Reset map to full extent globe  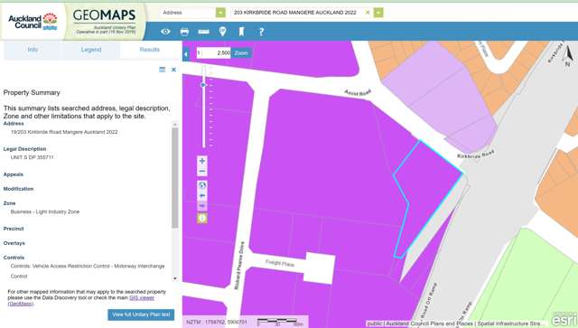pos(202,185)
